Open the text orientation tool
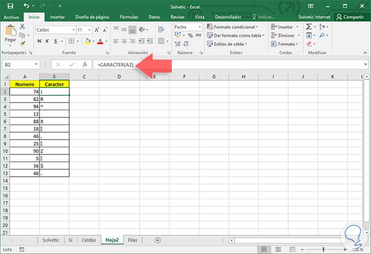The width and height of the screenshot is (371, 254). point(142,29)
